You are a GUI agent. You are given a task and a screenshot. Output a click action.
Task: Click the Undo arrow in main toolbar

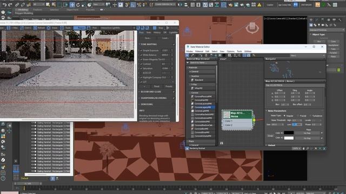point(4,5)
